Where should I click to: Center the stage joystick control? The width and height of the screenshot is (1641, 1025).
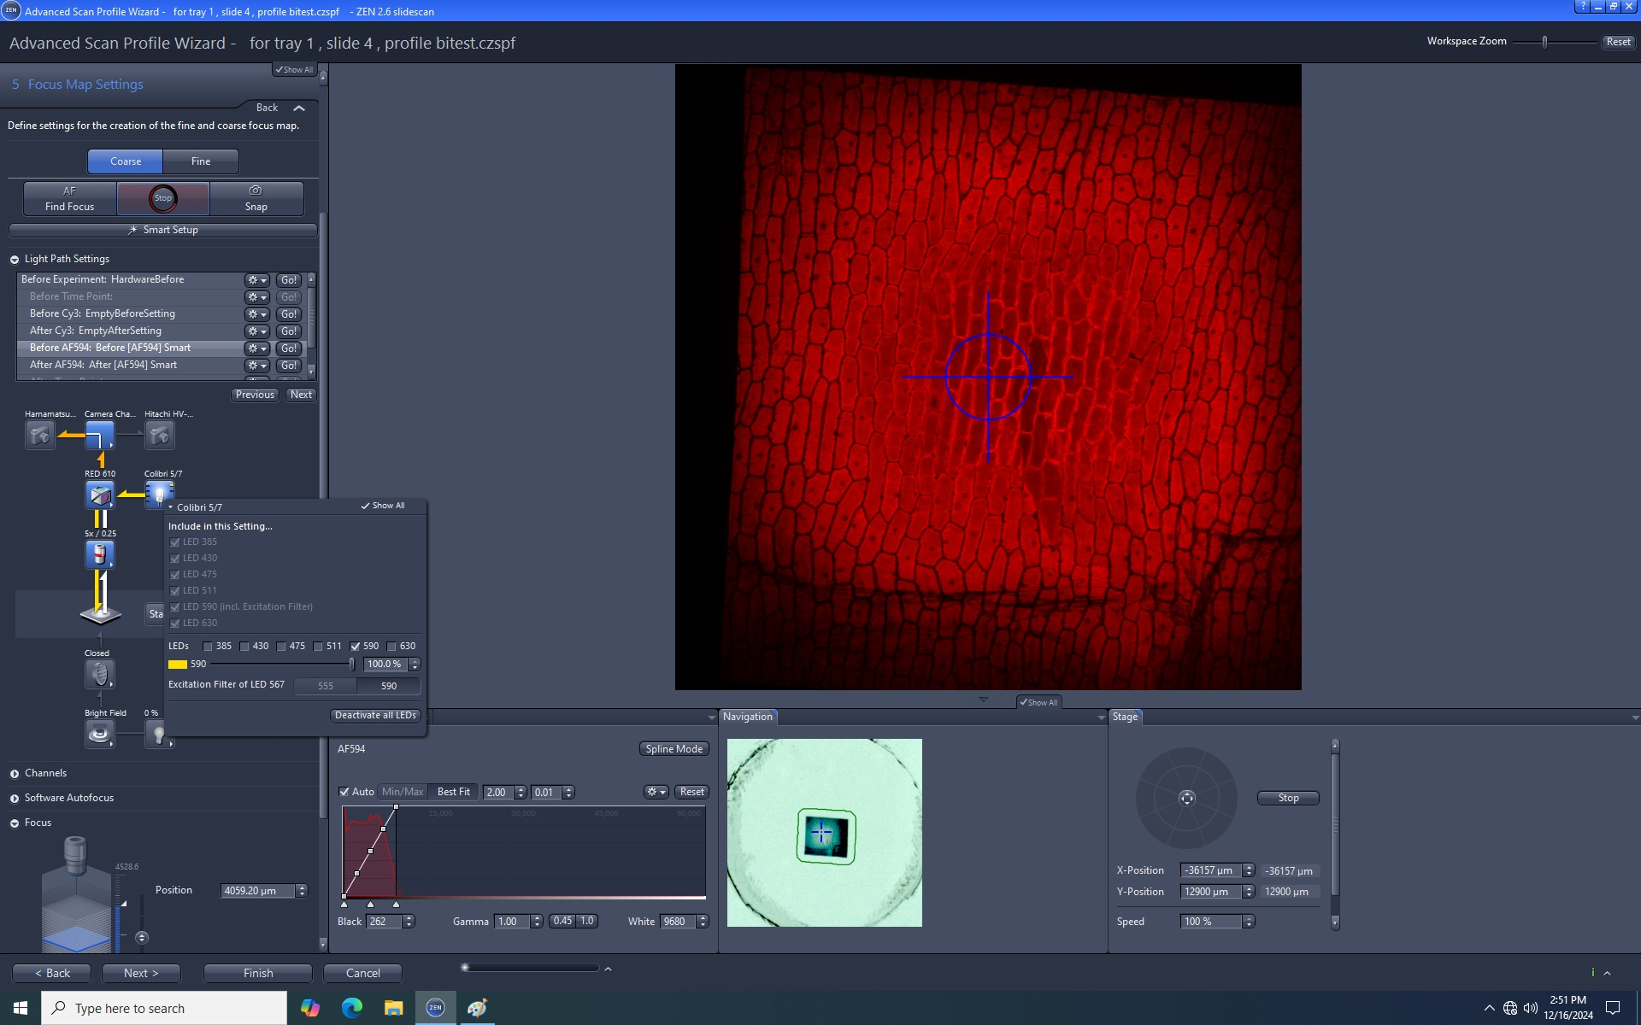[1186, 798]
